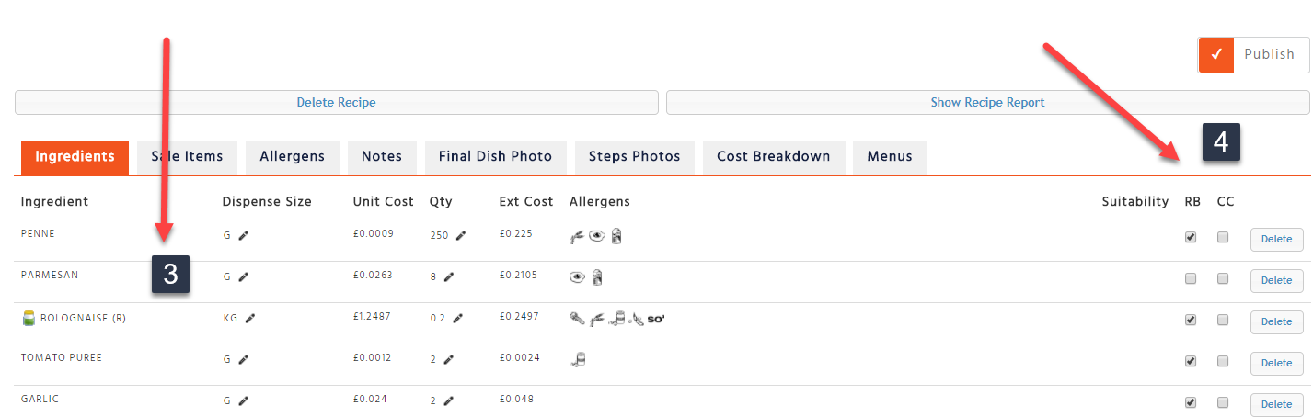Open the Steps Photos tab
Image resolution: width=1313 pixels, height=417 pixels.
(x=635, y=156)
